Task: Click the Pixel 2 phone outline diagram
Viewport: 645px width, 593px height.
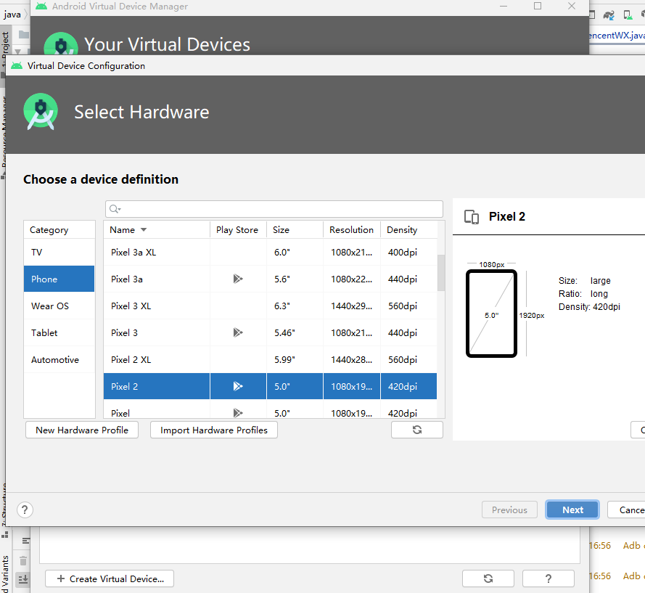Action: (492, 314)
